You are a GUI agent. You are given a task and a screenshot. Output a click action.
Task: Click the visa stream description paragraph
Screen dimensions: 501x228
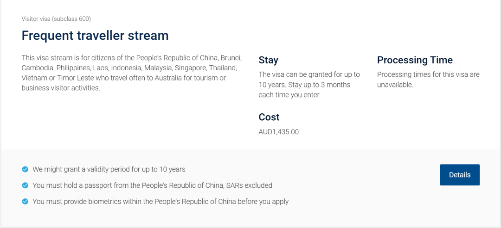[x=132, y=73]
